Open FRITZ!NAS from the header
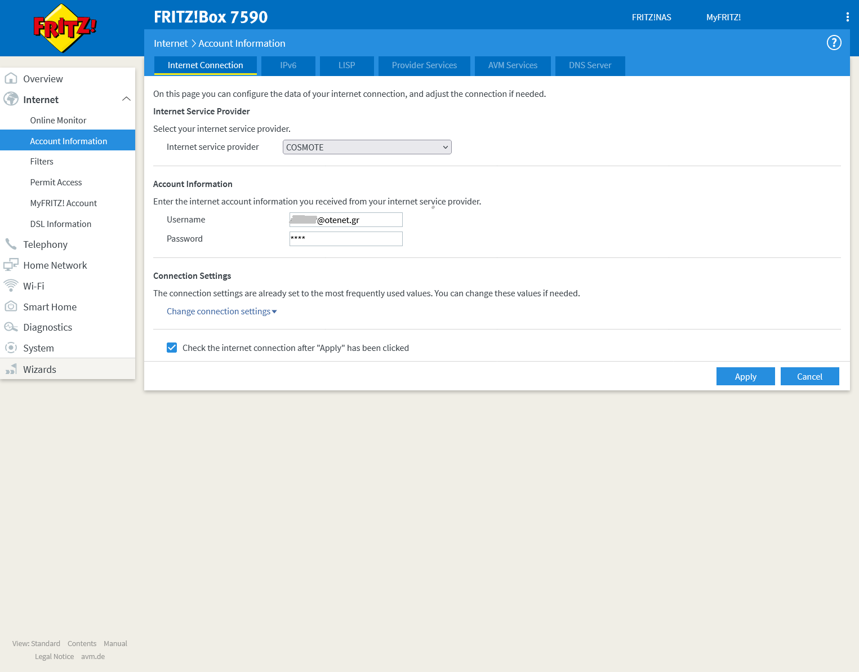The height and width of the screenshot is (672, 859). tap(652, 17)
